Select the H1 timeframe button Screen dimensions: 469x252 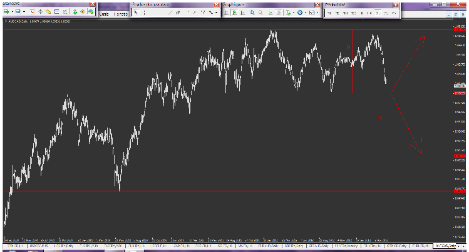[362, 13]
